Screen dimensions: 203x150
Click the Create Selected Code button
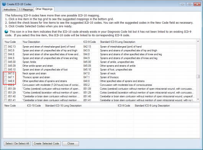46,144
